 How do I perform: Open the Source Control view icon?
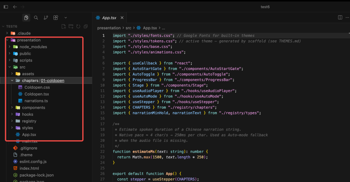(46, 18)
